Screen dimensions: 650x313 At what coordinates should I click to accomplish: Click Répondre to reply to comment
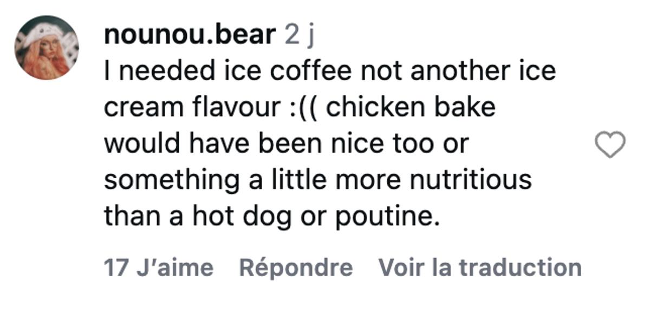pyautogui.click(x=296, y=268)
